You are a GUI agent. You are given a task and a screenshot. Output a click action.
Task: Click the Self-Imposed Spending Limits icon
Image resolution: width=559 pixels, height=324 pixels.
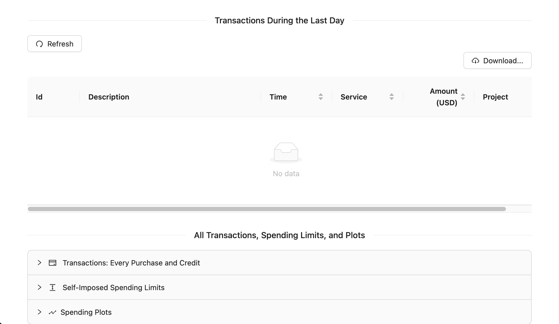click(x=53, y=288)
